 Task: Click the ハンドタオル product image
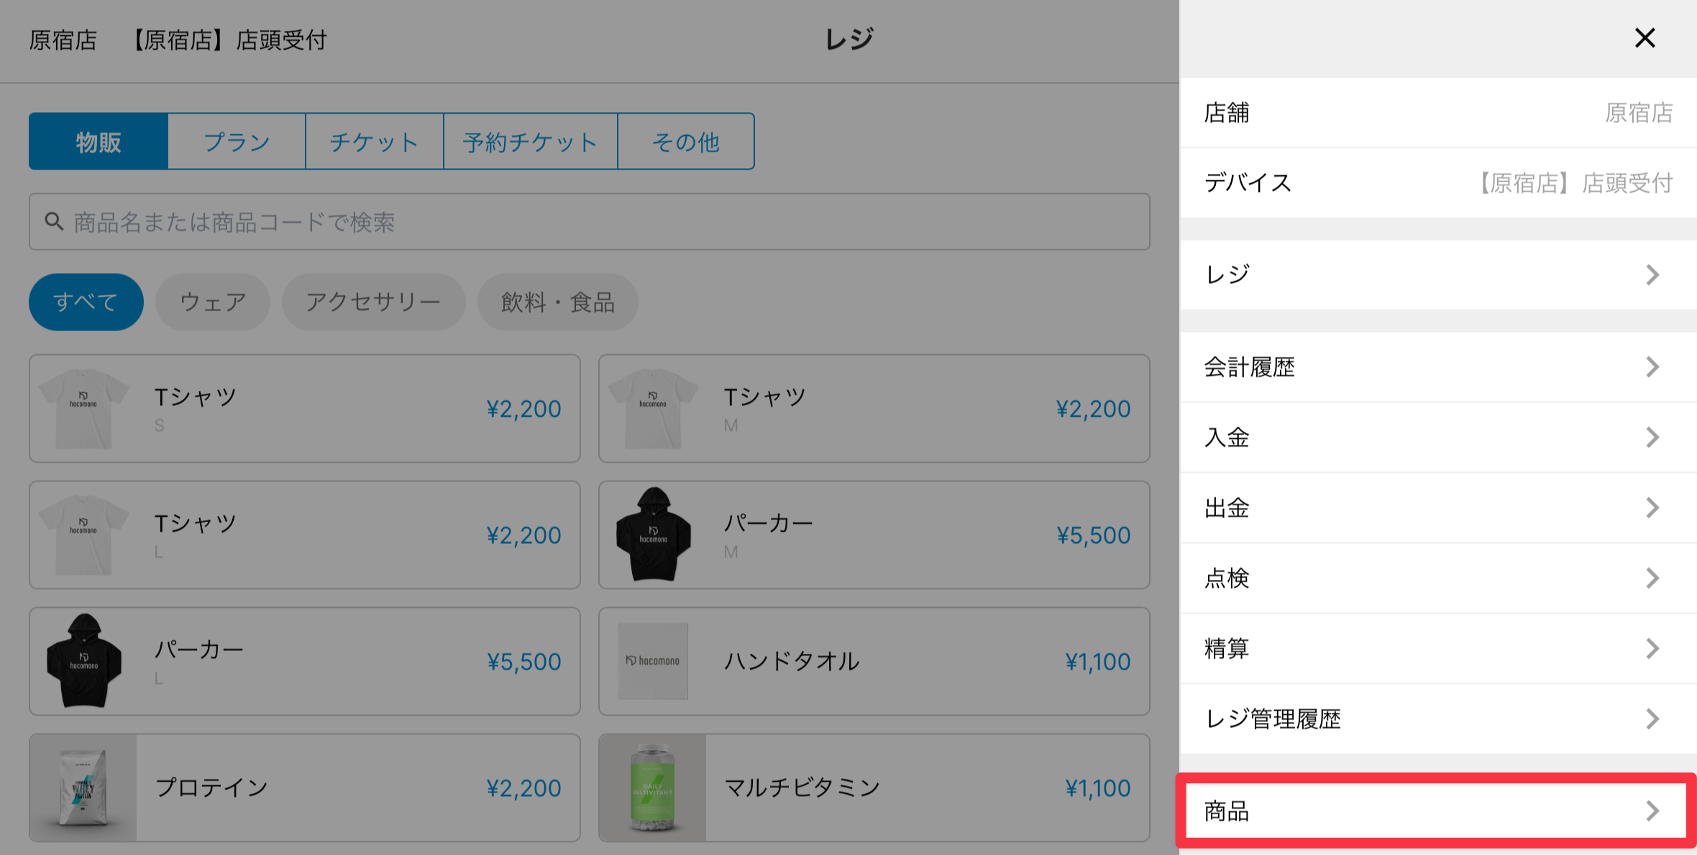click(653, 661)
